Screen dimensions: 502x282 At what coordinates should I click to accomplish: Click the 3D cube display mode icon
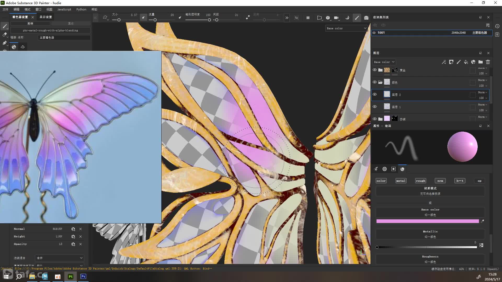[x=328, y=18]
